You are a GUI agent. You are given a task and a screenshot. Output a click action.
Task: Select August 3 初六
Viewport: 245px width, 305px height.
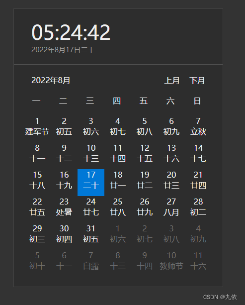coord(91,126)
